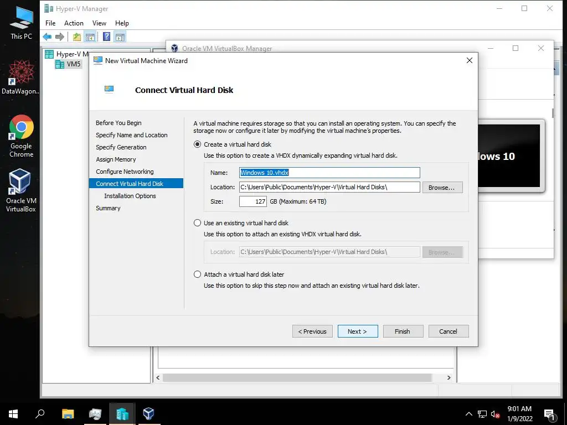Minimize the Hyper-V Manager window
The image size is (567, 425).
pyautogui.click(x=499, y=8)
